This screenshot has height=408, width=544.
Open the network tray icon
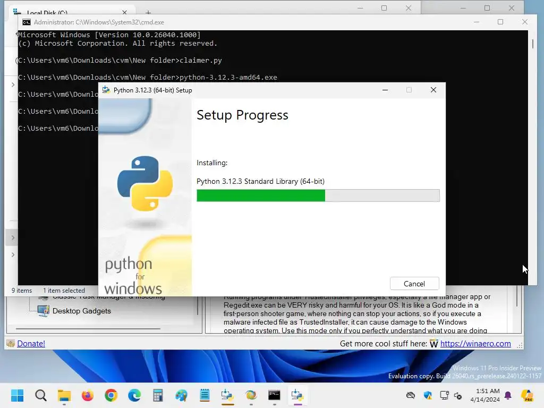click(x=444, y=395)
